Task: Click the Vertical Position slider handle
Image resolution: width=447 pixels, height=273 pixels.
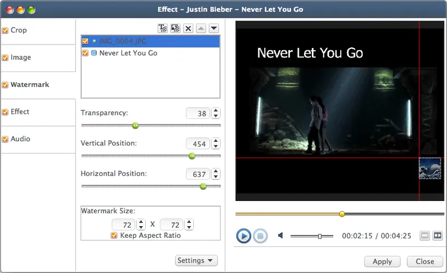Action: (x=192, y=156)
